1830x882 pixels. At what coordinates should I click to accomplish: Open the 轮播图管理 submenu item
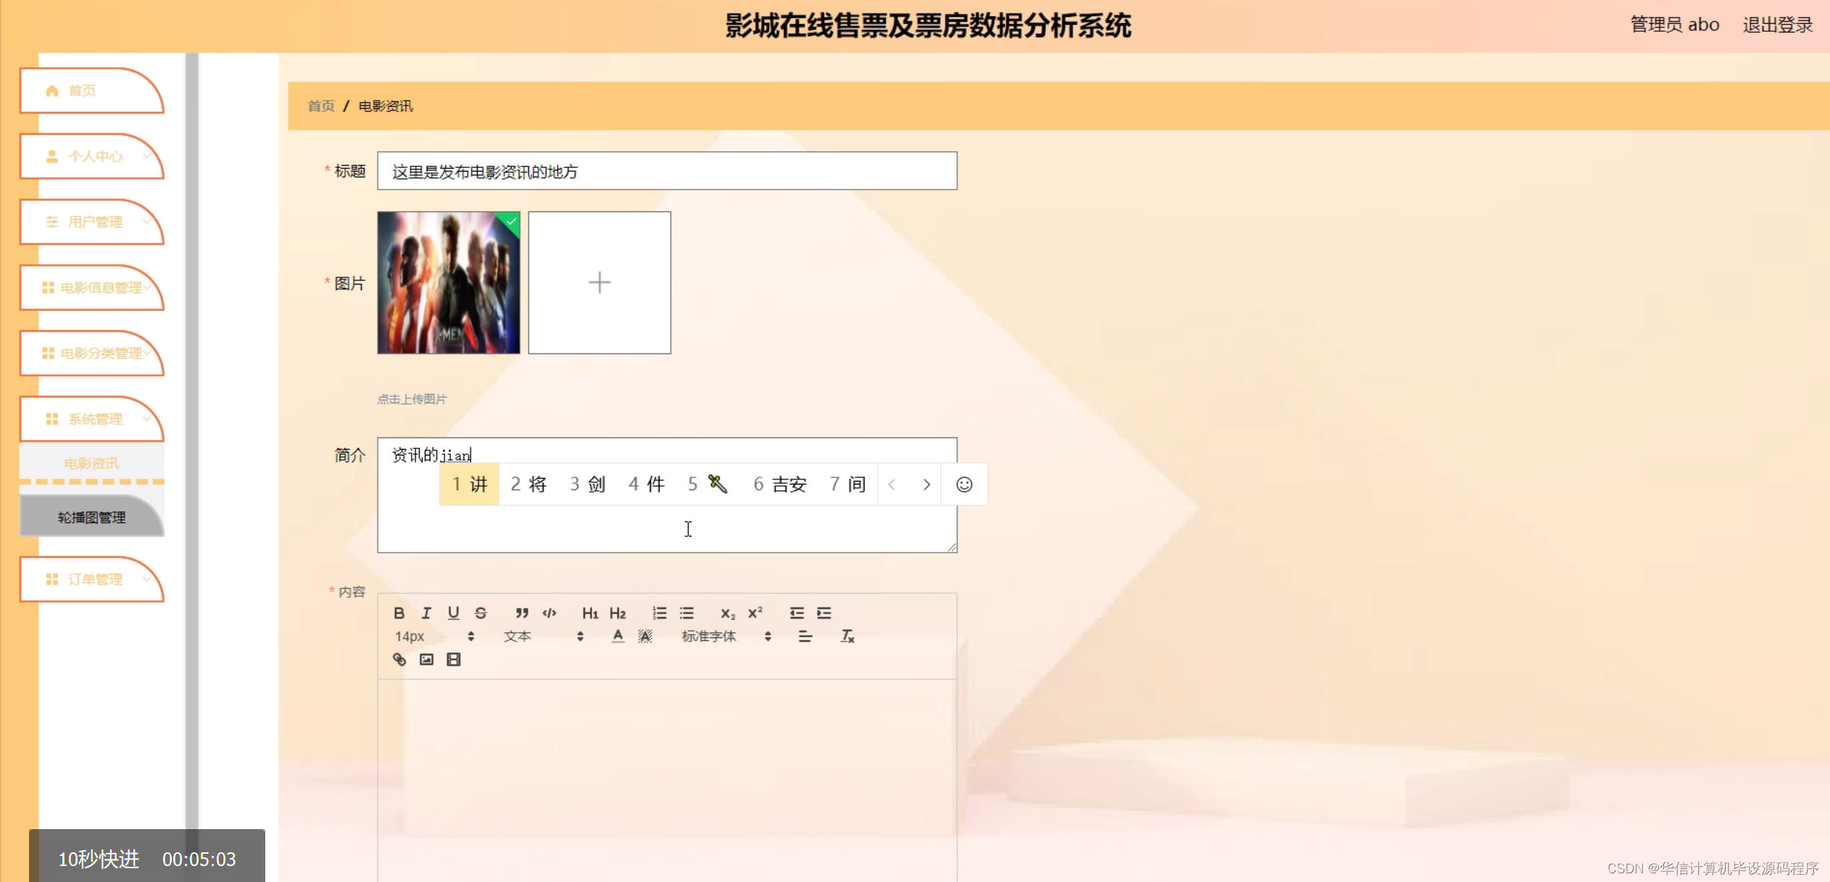click(x=92, y=517)
